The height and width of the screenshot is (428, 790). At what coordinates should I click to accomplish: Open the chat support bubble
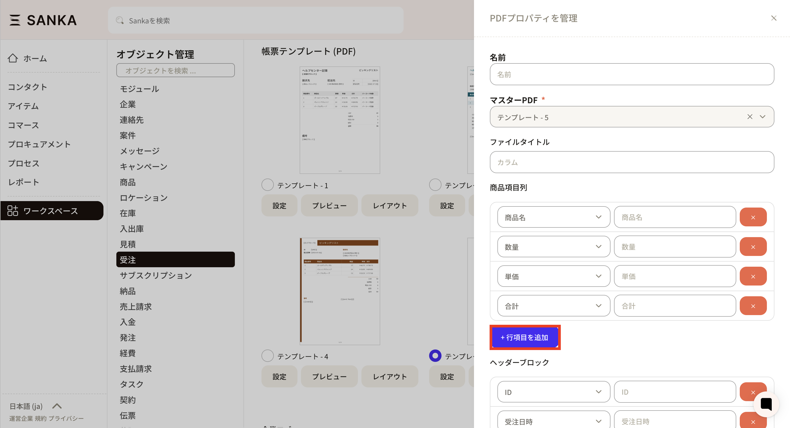click(x=766, y=404)
